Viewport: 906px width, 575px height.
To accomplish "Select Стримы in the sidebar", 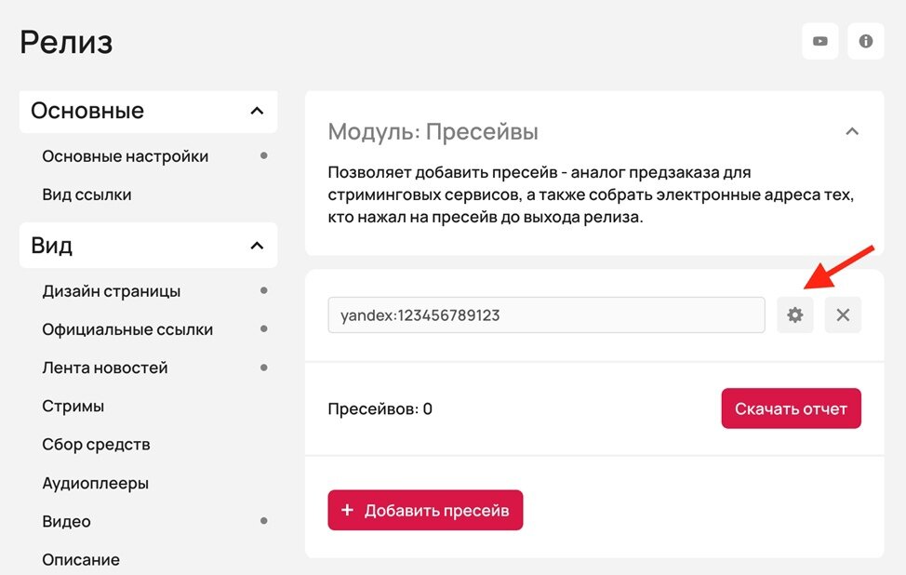I will 73,407.
